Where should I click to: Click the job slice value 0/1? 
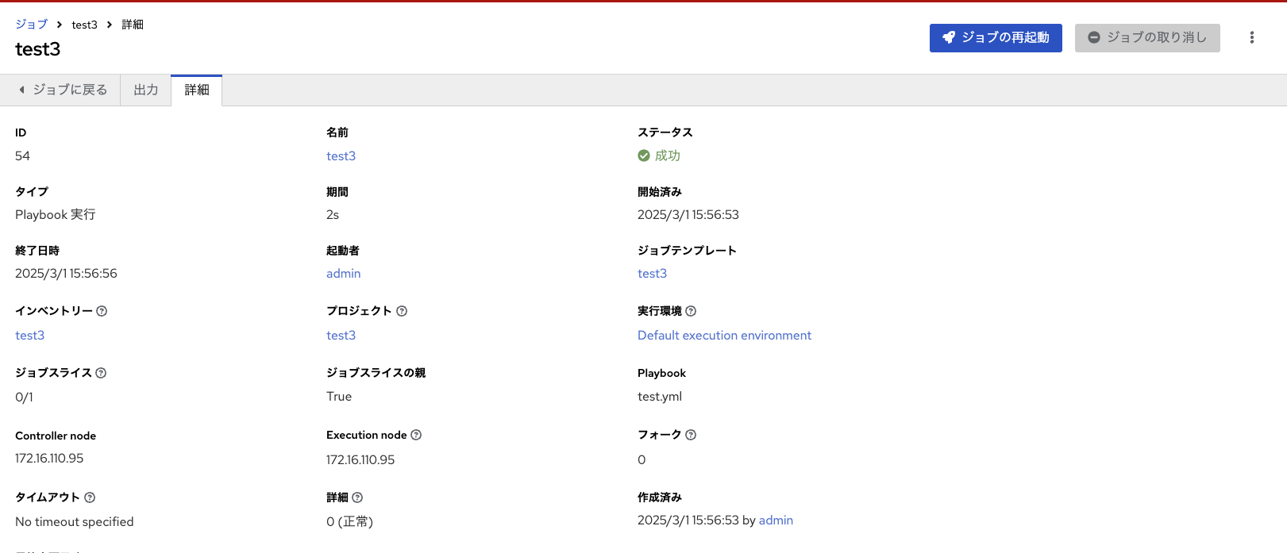click(x=24, y=397)
